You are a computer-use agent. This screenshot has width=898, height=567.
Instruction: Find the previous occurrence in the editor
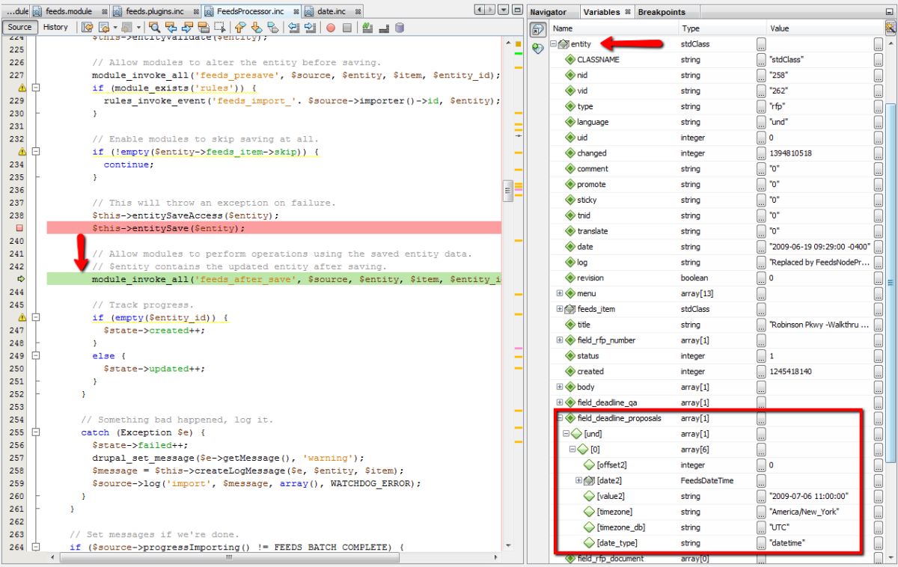tap(171, 28)
